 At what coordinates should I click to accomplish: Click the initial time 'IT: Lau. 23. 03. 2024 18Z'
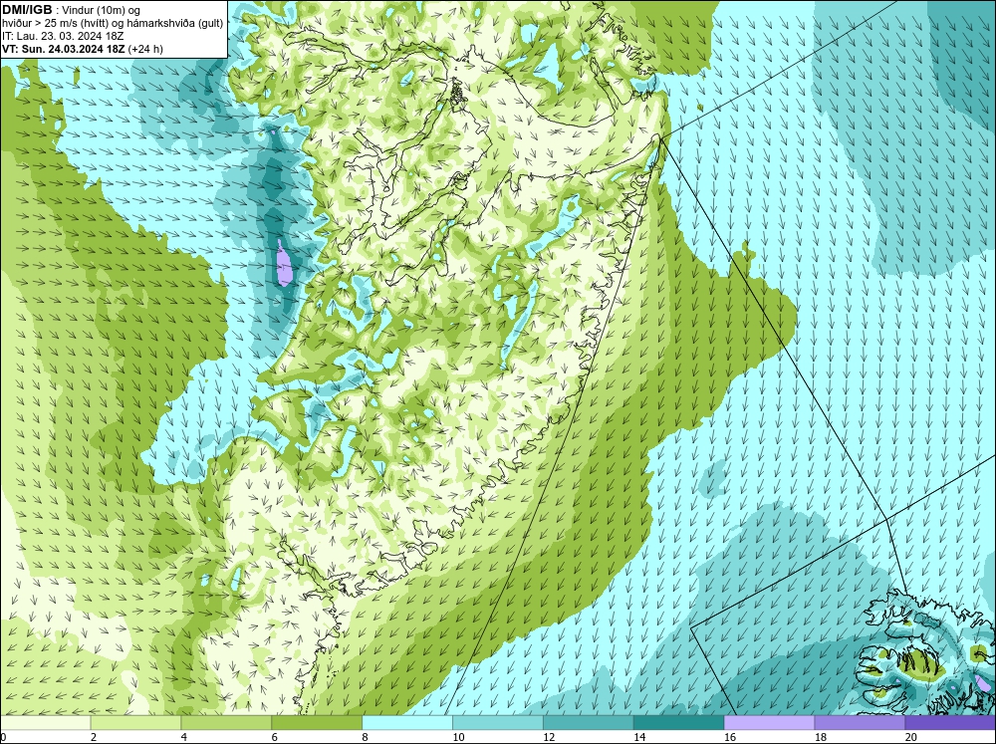tap(63, 36)
